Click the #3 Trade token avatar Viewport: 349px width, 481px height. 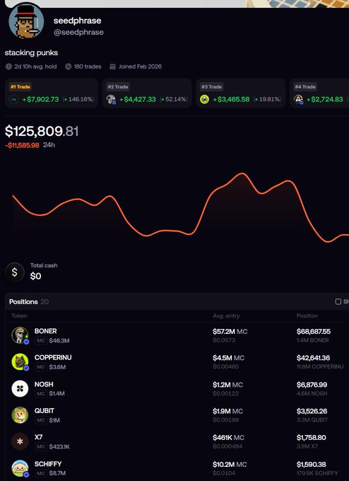(204, 100)
